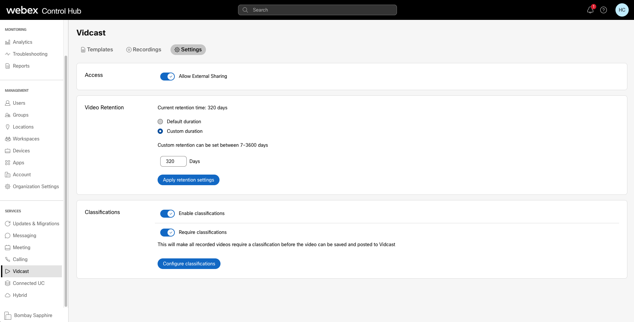This screenshot has height=322, width=634.
Task: Click the Account building icon
Action: click(x=8, y=175)
